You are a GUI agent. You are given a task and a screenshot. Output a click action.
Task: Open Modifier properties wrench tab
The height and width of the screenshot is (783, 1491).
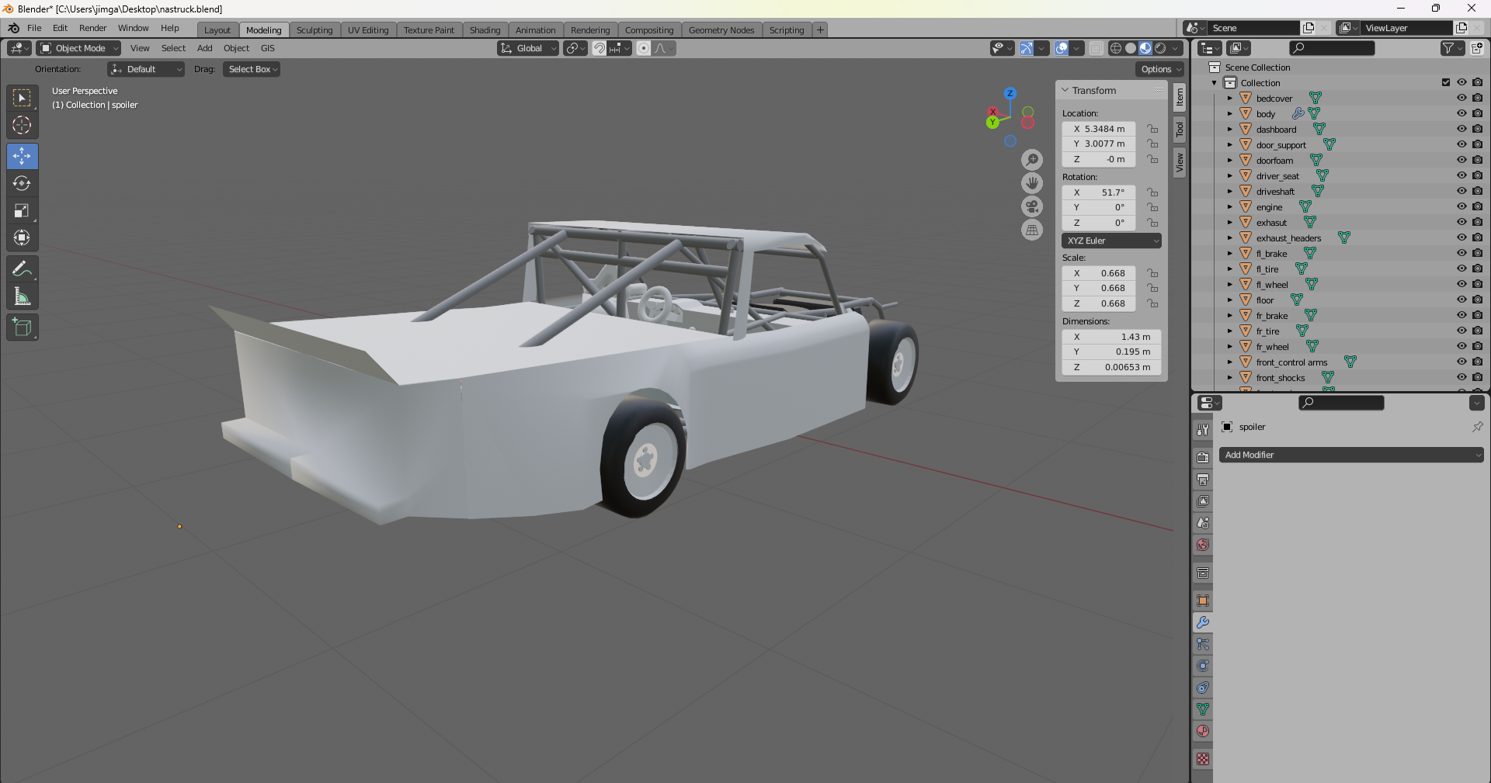[1203, 622]
